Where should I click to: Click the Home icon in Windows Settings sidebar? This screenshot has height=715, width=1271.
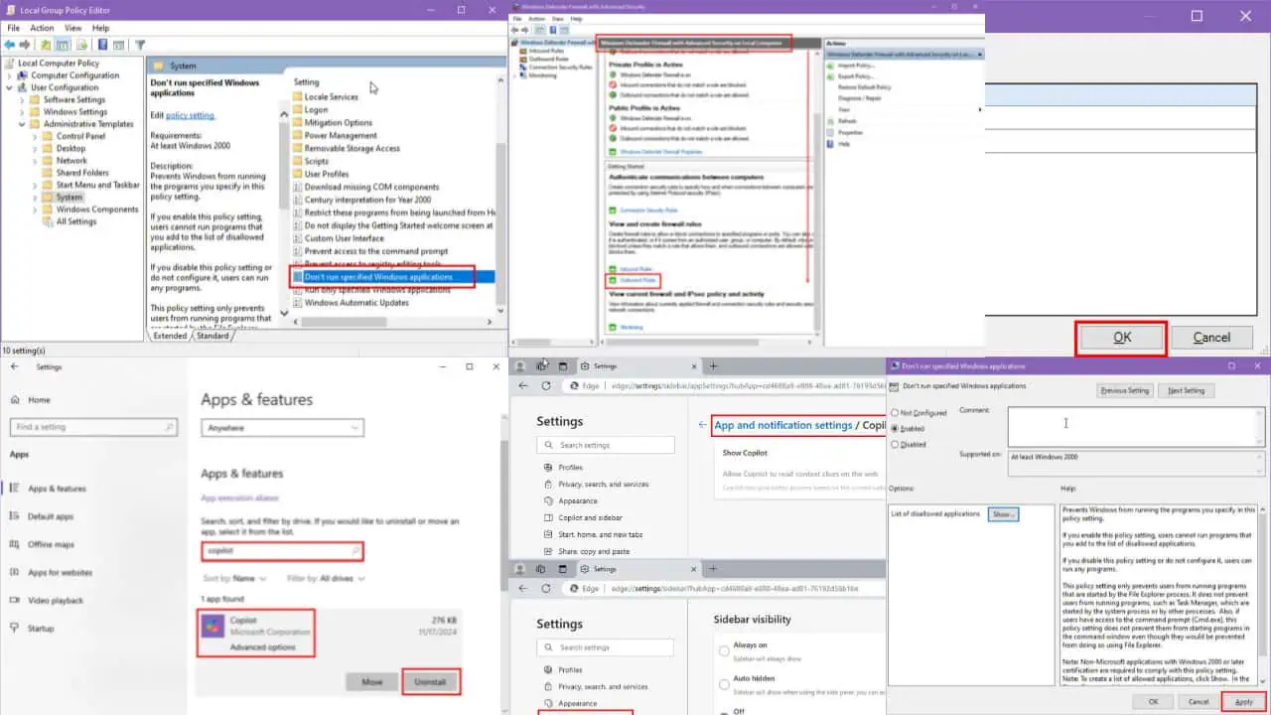(15, 399)
